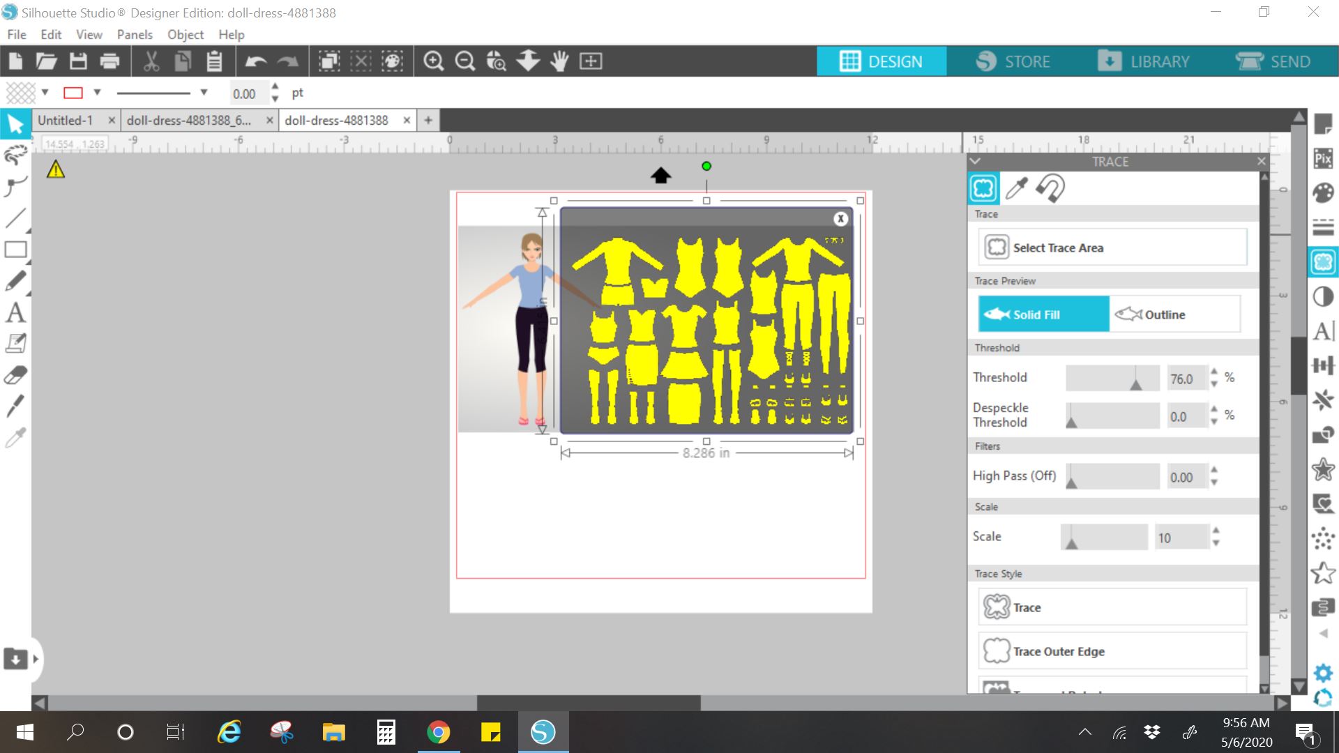Image resolution: width=1339 pixels, height=753 pixels.
Task: Increase the Threshold value stepper
Action: tap(1214, 372)
